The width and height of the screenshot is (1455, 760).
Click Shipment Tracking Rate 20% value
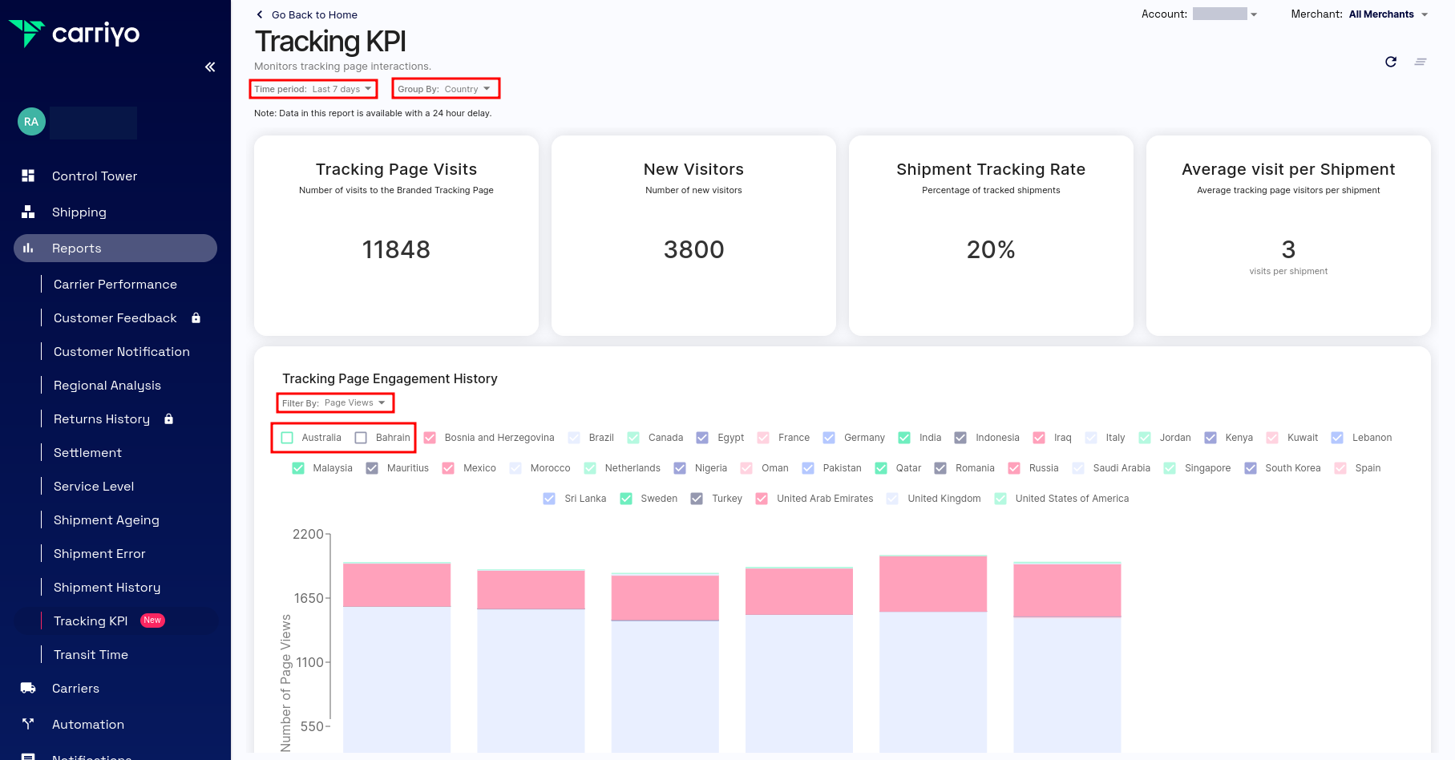pos(991,249)
